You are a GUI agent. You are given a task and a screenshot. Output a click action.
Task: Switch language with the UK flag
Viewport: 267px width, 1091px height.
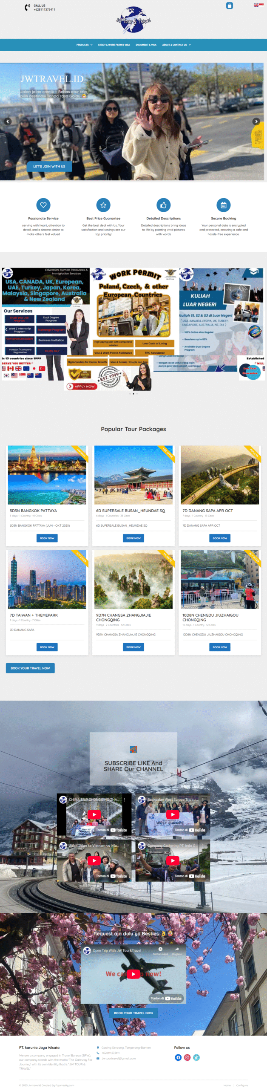click(256, 5)
